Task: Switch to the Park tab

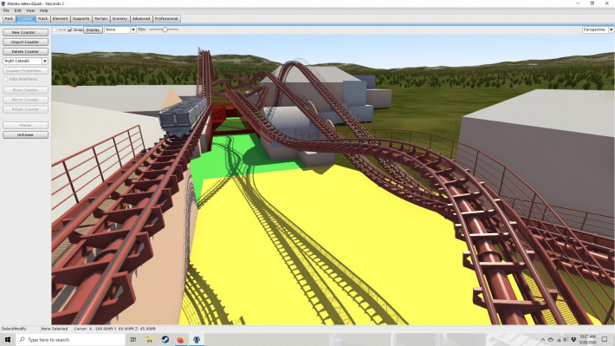Action: click(9, 19)
